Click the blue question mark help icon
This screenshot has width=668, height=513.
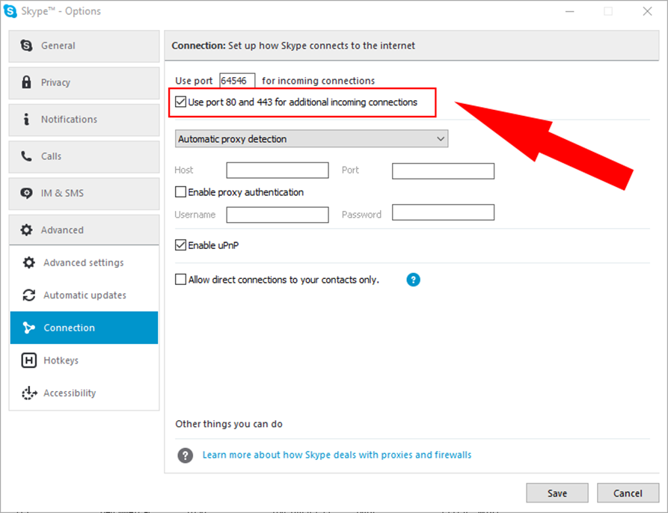click(413, 280)
